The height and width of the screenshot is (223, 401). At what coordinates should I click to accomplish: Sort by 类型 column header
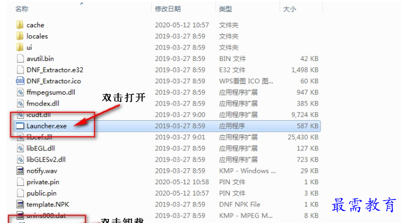[x=225, y=9]
